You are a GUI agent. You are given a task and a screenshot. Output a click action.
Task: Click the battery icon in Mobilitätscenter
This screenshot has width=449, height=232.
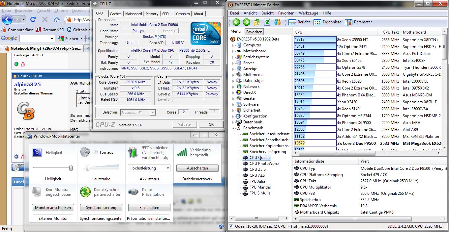(134, 152)
